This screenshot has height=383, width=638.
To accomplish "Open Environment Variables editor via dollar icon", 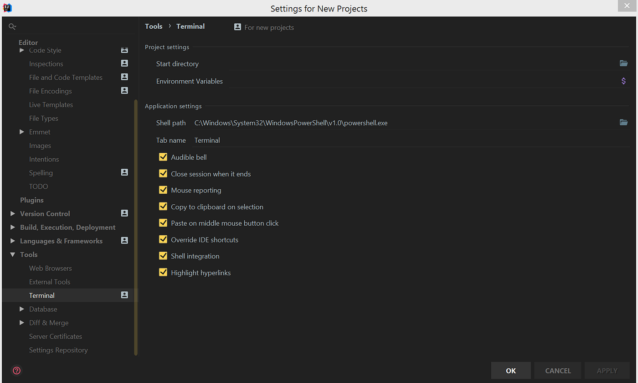I will tap(623, 81).
